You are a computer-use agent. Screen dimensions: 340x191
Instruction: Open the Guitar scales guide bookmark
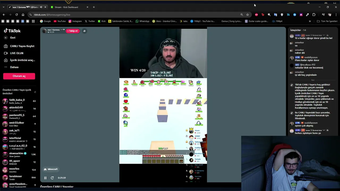click(x=257, y=21)
